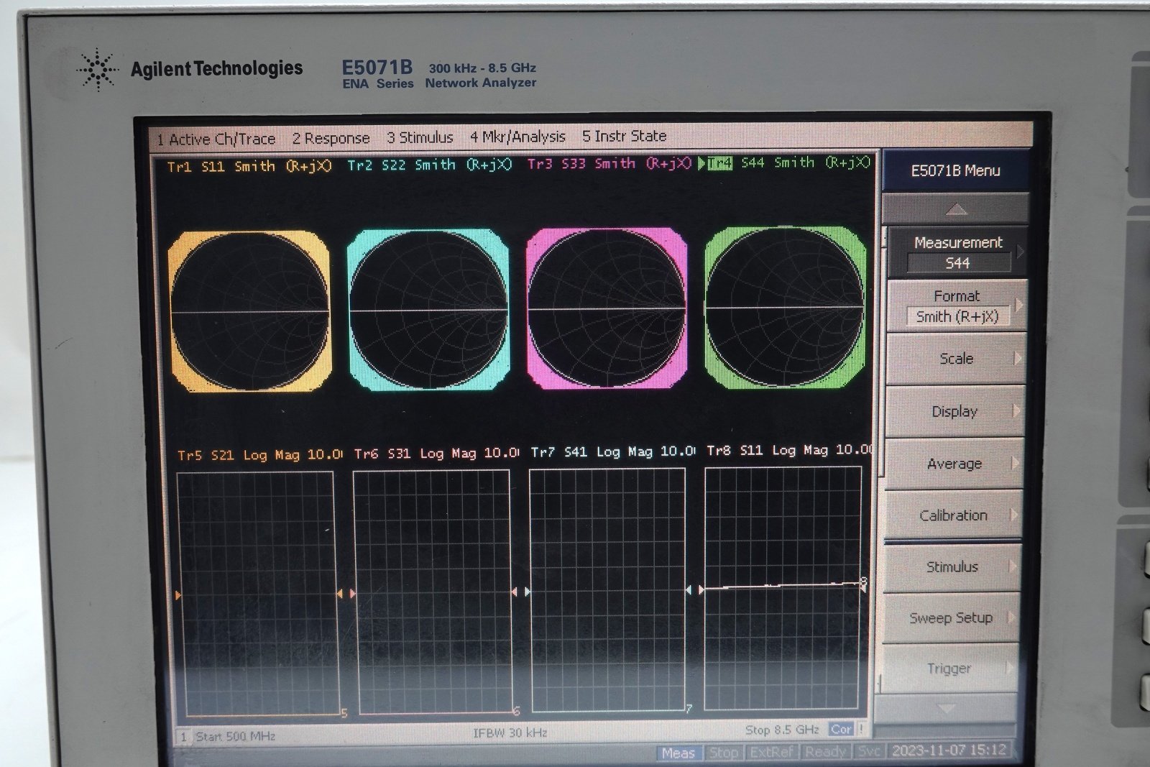Click the IFBW 30 kHz value

point(510,733)
